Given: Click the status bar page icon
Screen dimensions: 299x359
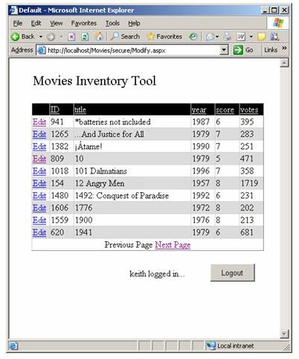Looking at the screenshot, I should tap(13, 346).
